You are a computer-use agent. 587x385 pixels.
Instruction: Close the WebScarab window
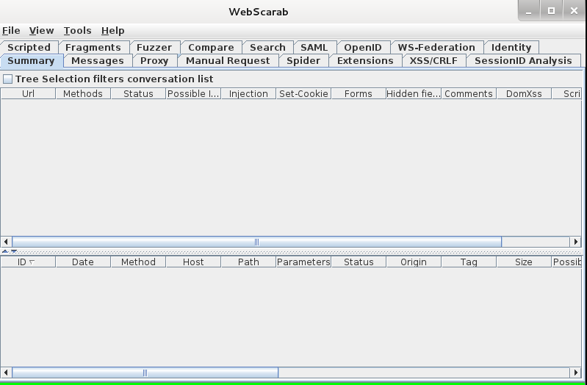(574, 11)
